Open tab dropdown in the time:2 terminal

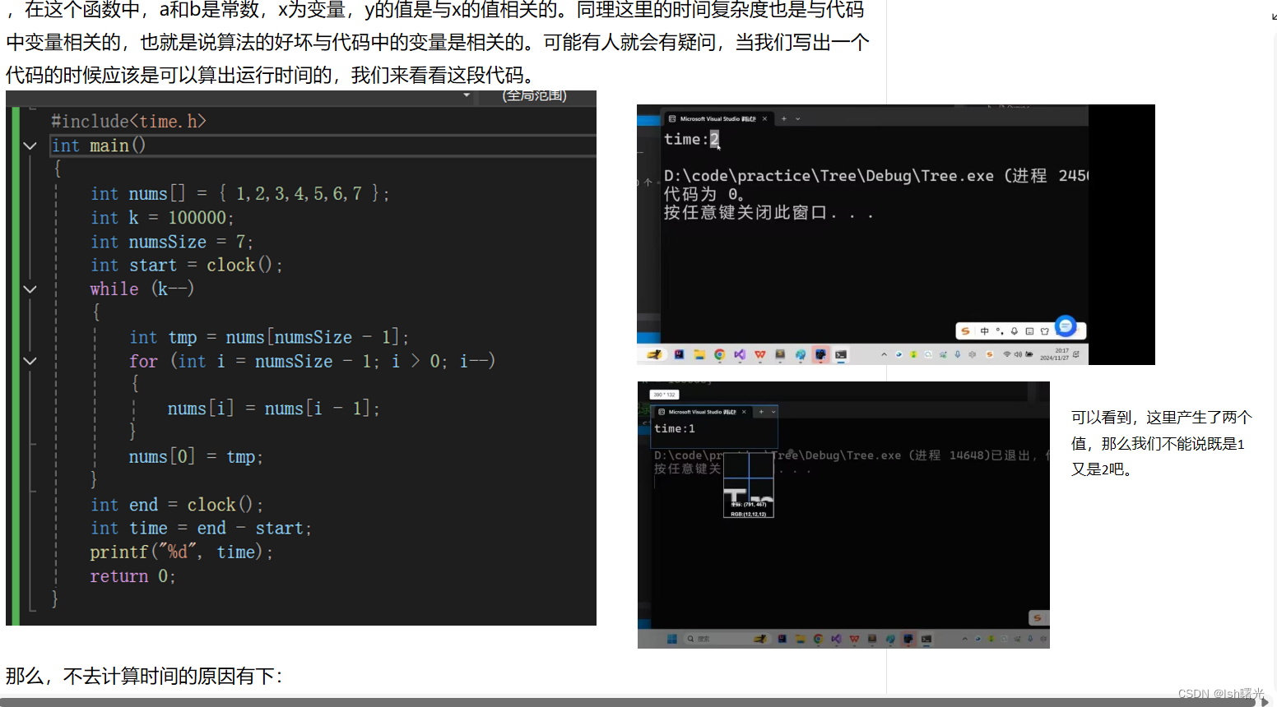tap(797, 118)
